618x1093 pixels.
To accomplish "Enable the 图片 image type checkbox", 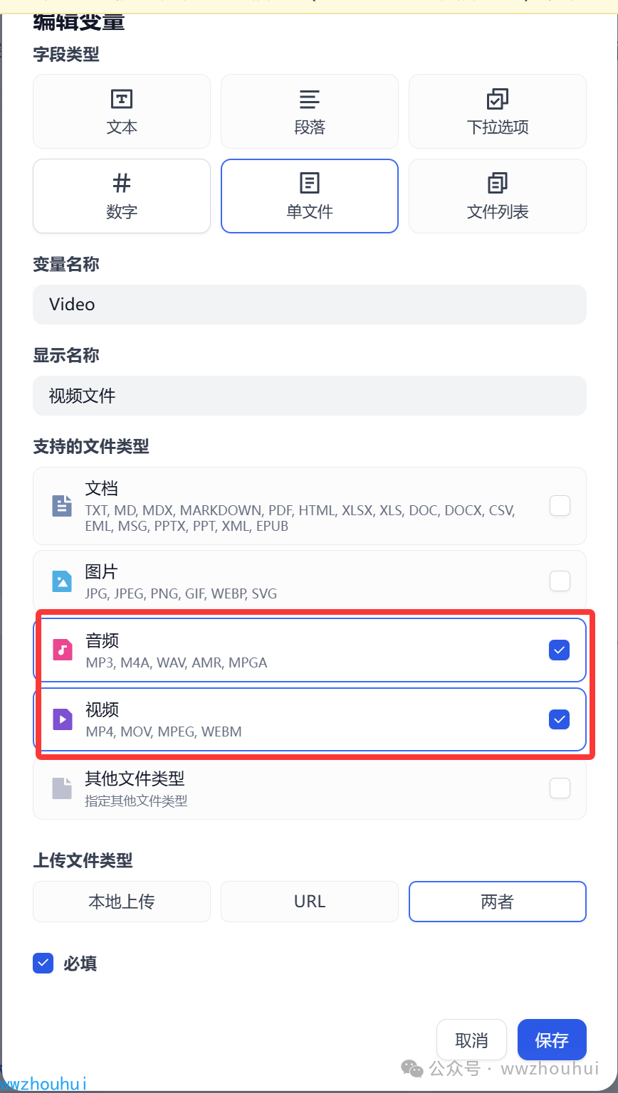I will tap(560, 581).
